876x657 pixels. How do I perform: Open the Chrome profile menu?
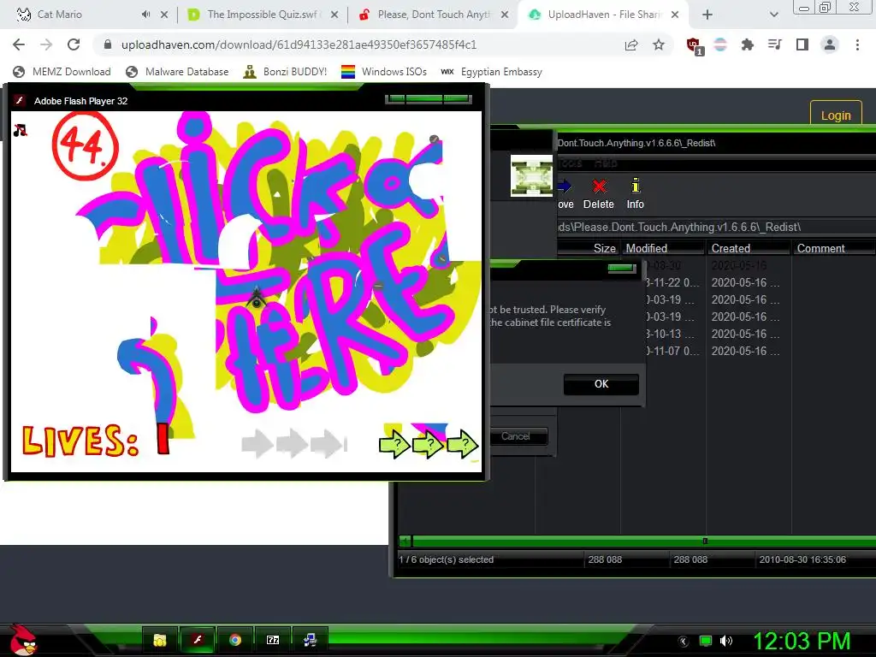point(830,44)
